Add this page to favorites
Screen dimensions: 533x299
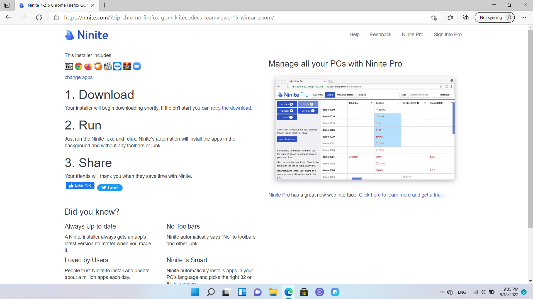434,18
